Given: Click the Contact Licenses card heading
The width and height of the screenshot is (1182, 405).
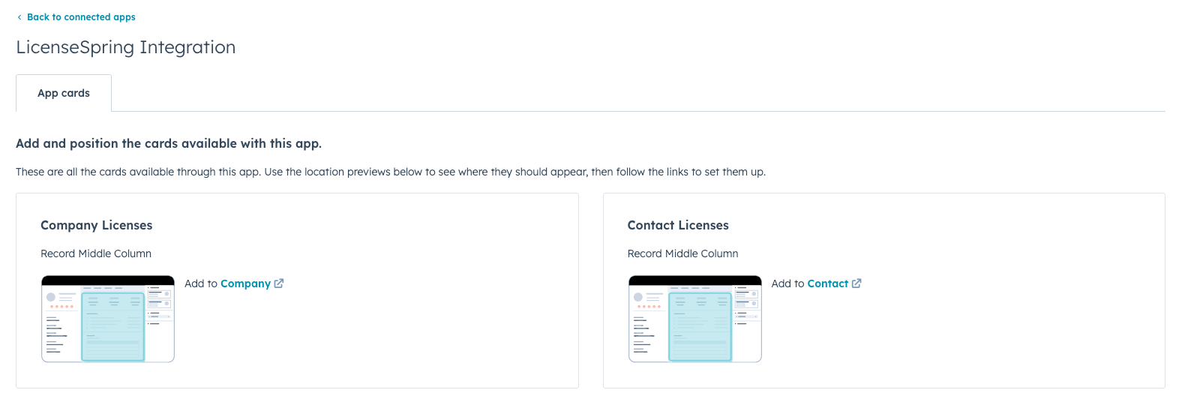Looking at the screenshot, I should click(678, 225).
